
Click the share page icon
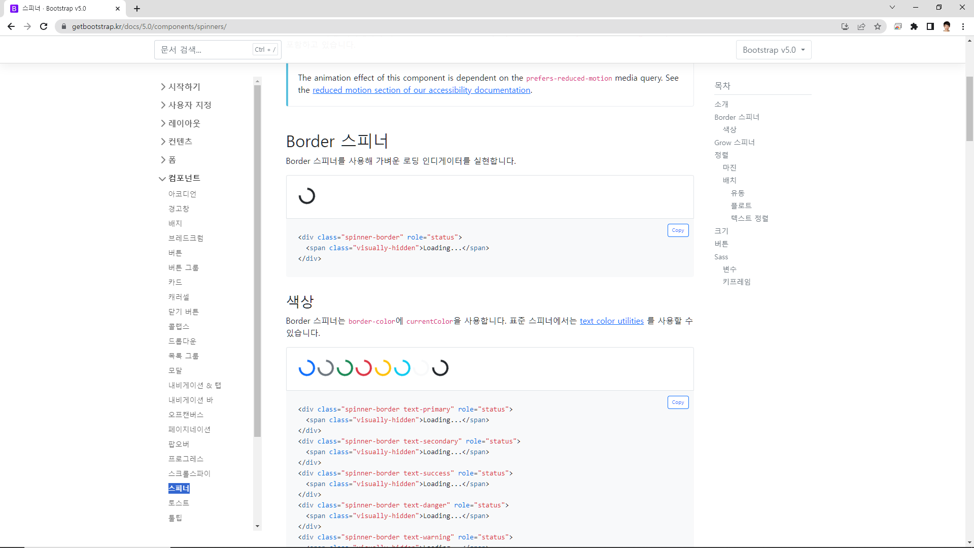(861, 26)
